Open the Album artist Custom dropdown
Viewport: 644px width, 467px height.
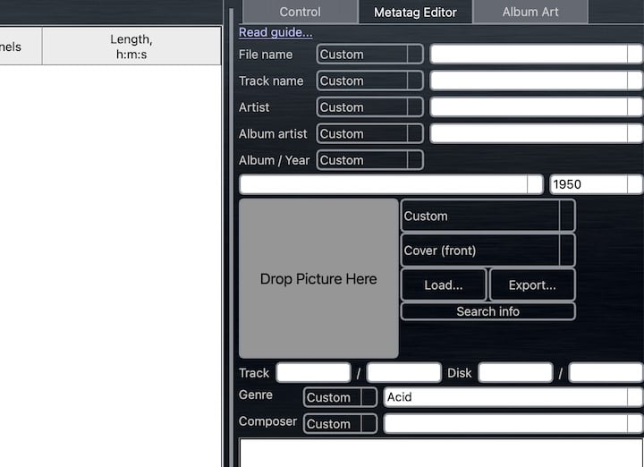369,133
